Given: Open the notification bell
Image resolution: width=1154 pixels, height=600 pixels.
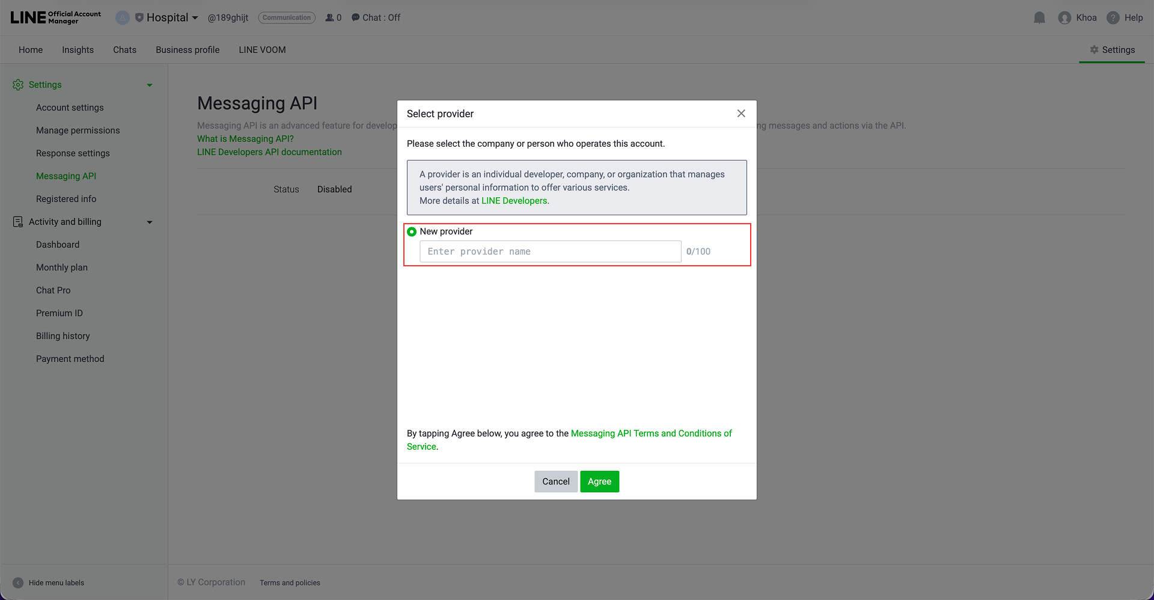Looking at the screenshot, I should (x=1039, y=17).
